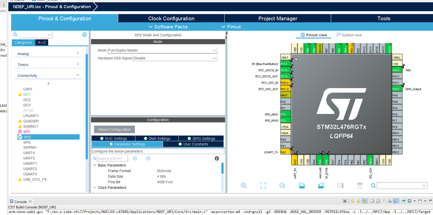This screenshot has width=433, height=215.
Task: Collapse the Clock Parameters group
Action: click(x=95, y=188)
